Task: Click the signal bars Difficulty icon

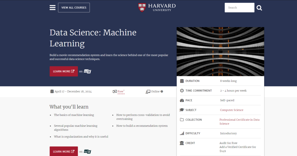Action: tap(182, 133)
